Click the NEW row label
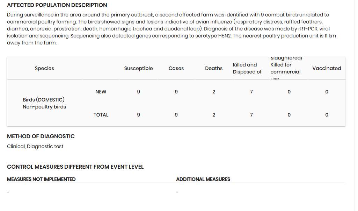Viewport: 358px width, 211px height. click(101, 92)
